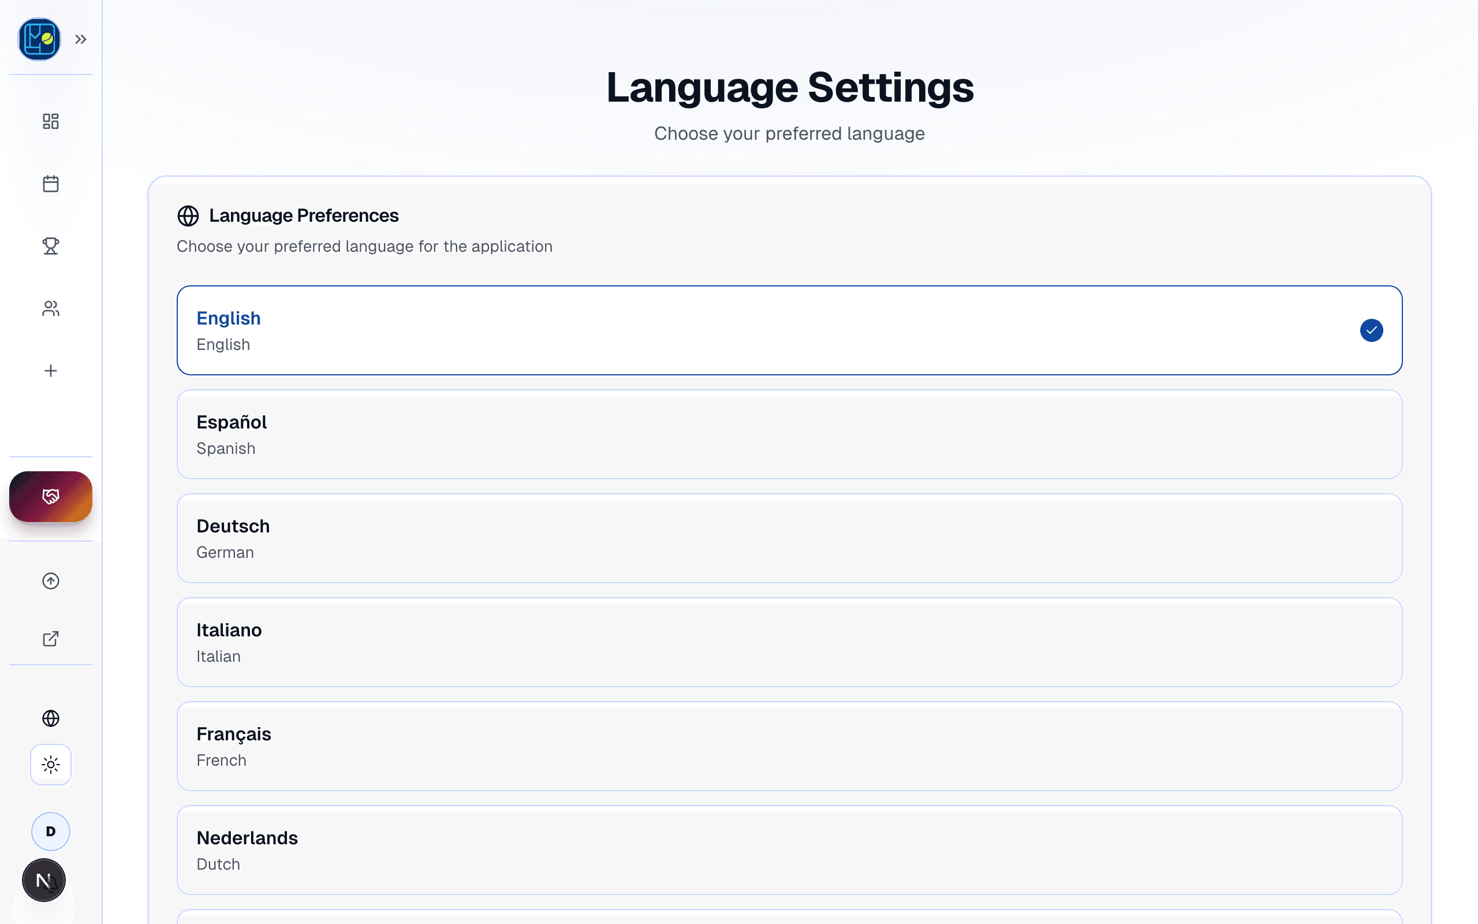Click the Language Settings heading
Viewport: 1478px width, 924px height.
(790, 87)
